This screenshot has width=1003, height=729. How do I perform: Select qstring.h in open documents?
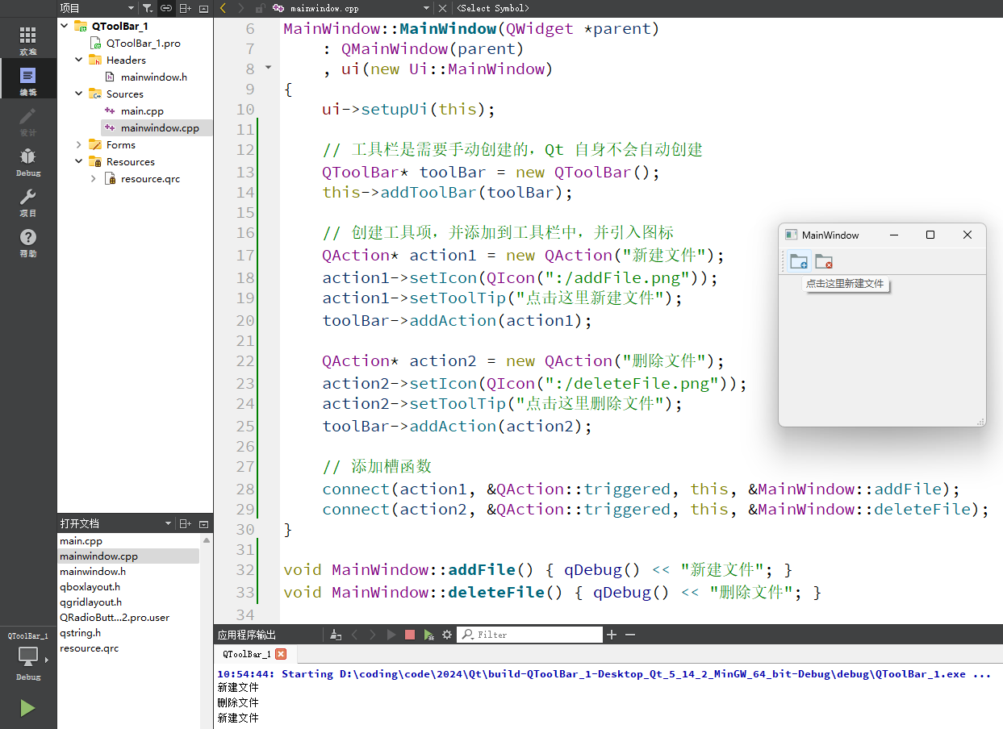pyautogui.click(x=80, y=632)
